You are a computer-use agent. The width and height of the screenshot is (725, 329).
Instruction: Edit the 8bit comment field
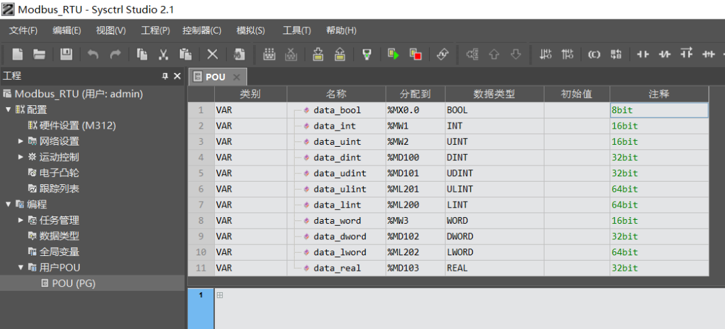659,111
